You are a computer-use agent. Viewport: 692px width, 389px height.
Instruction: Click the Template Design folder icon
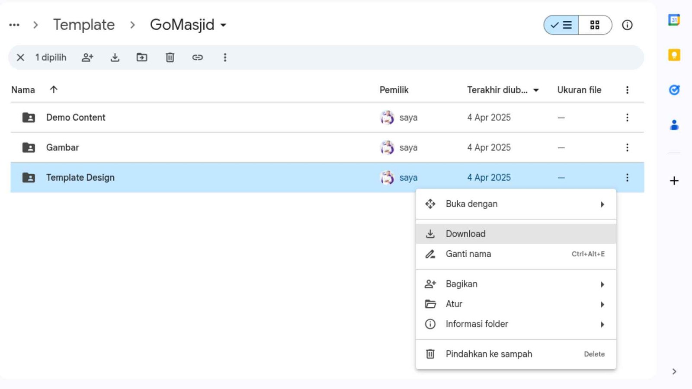click(29, 178)
